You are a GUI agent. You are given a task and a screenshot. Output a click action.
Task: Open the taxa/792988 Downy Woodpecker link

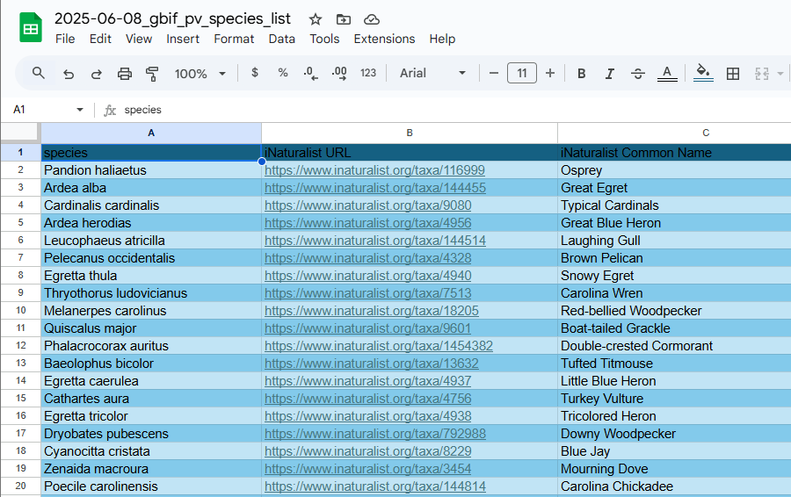pos(374,434)
